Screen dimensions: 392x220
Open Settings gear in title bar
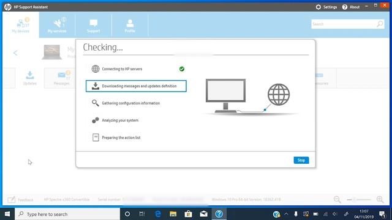(318, 7)
